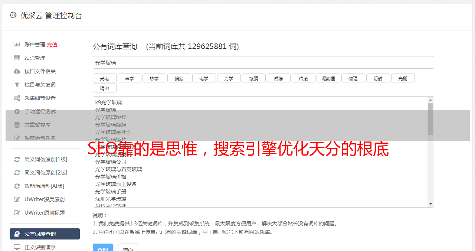Pick the 电学 tag
This screenshot has height=251, width=475.
[x=204, y=78]
